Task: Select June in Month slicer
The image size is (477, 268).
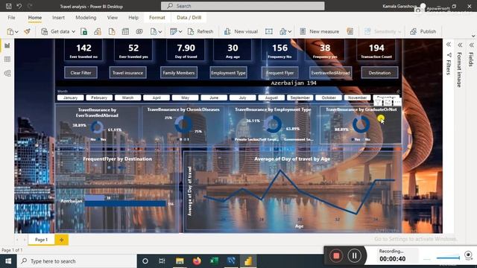Action: (x=214, y=98)
